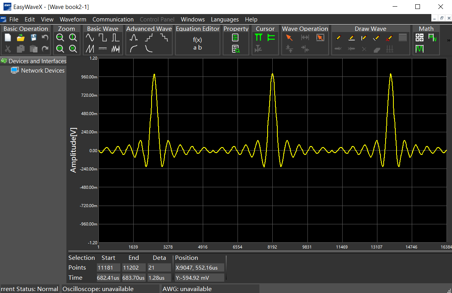Viewport: 452px width, 293px height.
Task: Insert a ramp sawtooth wave
Action: pos(90,49)
